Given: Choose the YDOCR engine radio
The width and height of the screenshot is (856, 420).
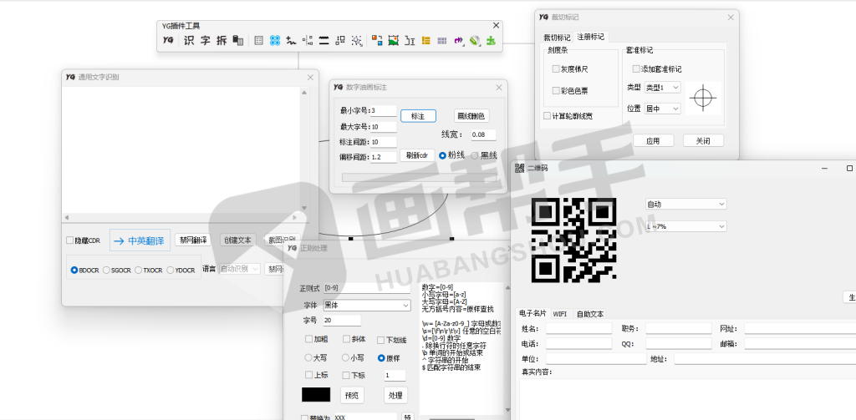Looking at the screenshot, I should pos(171,270).
